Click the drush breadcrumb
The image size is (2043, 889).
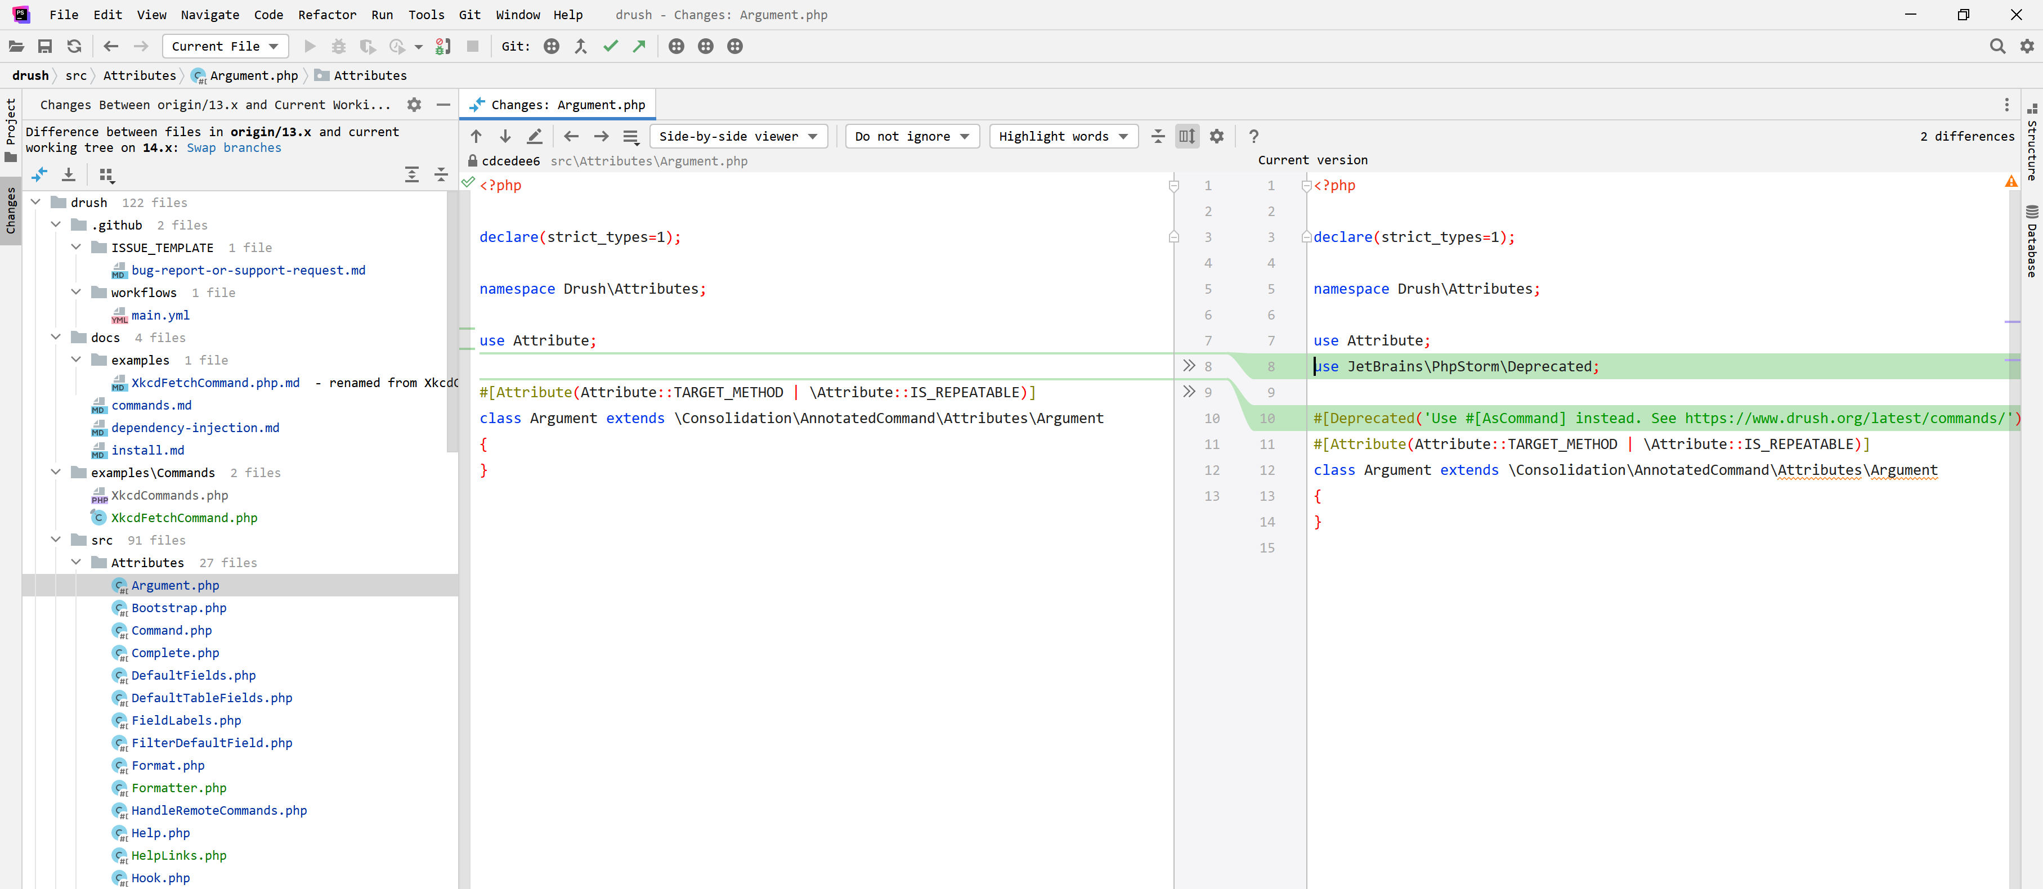click(30, 75)
